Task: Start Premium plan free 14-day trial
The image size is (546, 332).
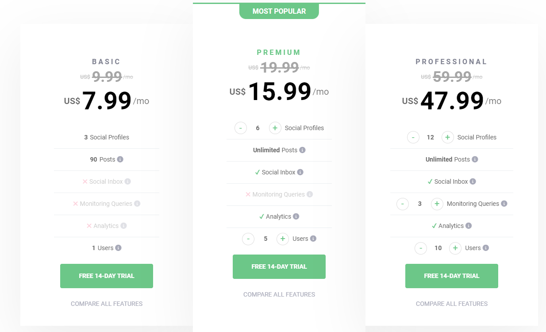Action: tap(279, 266)
